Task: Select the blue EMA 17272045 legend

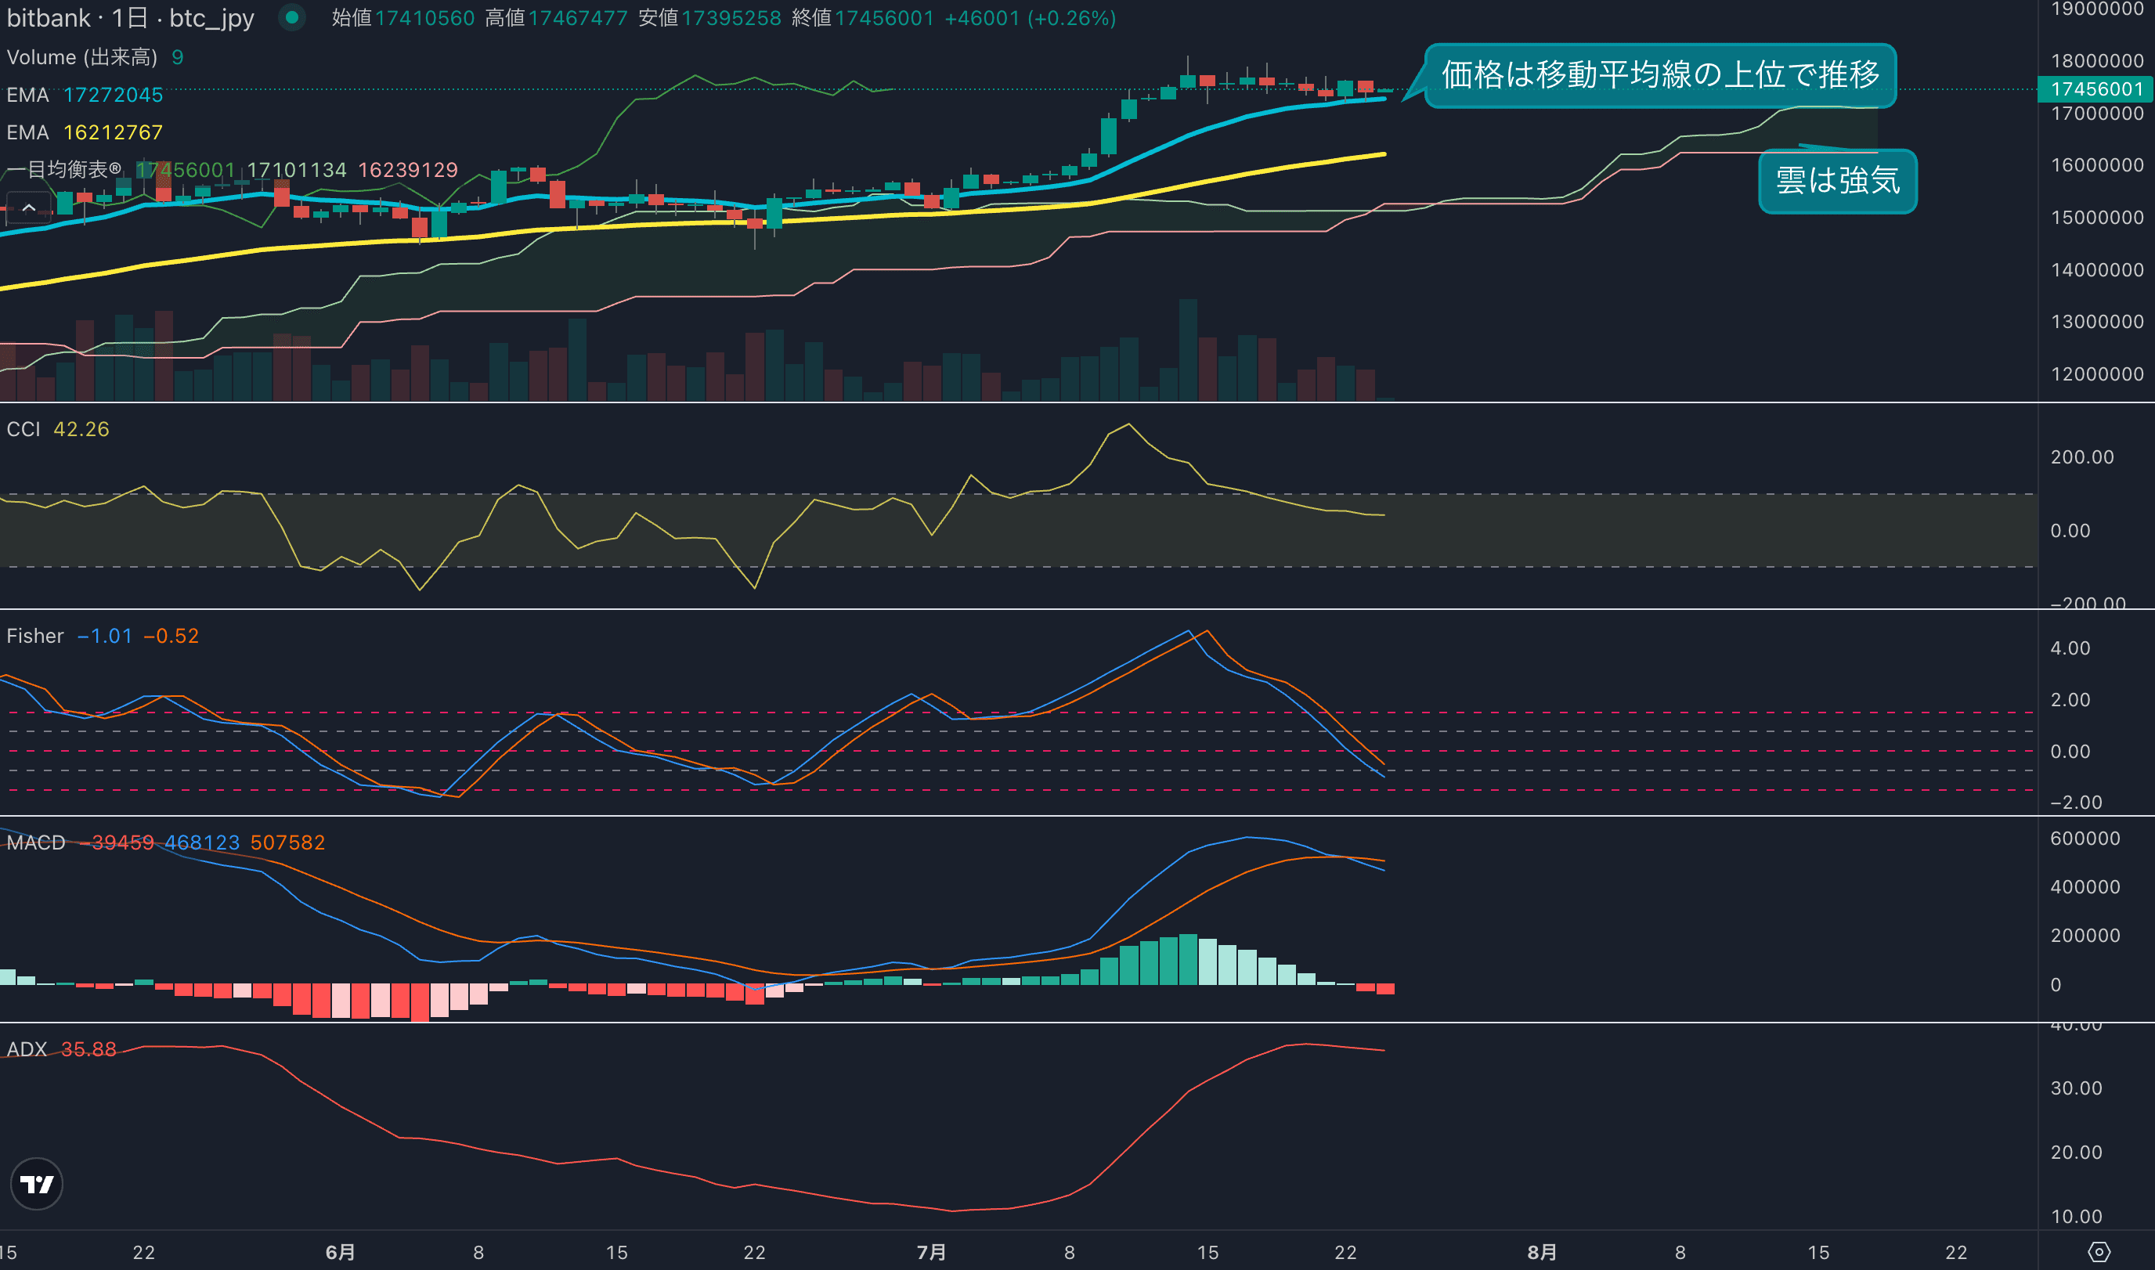Action: 85,95
